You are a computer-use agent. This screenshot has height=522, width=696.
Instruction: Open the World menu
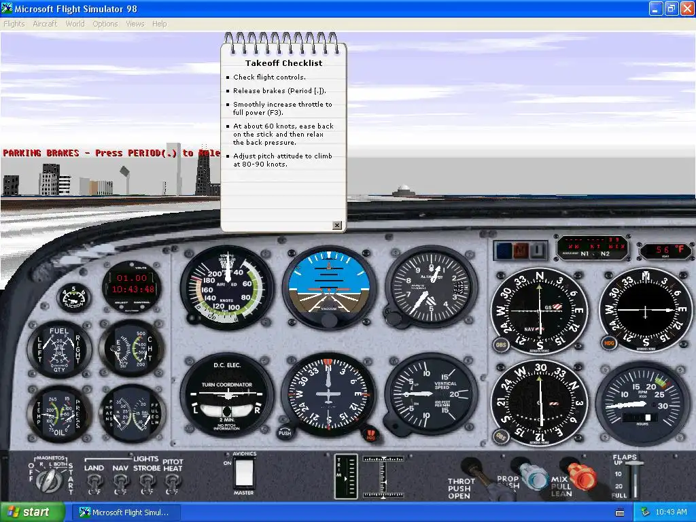click(75, 24)
